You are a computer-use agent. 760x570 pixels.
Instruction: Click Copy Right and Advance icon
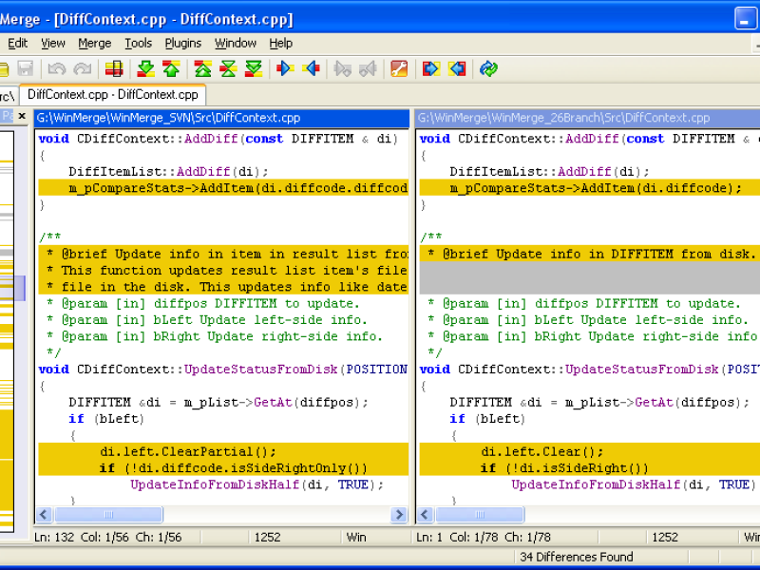tap(343, 68)
